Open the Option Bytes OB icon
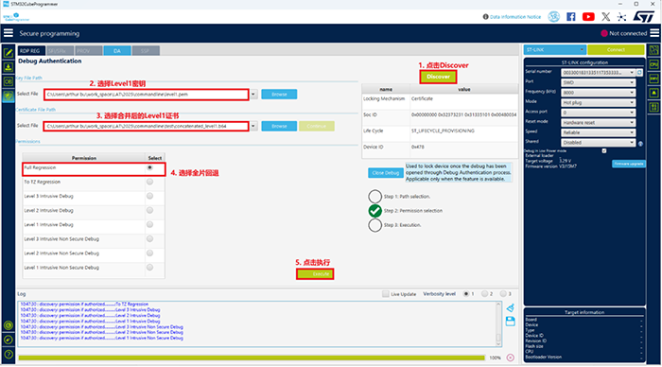This screenshot has width=662, height=367. coord(8,81)
